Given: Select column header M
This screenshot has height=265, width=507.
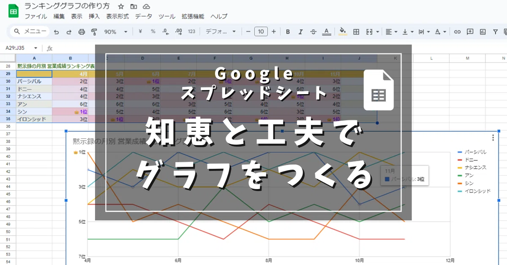Looking at the screenshot, I should pos(468,58).
